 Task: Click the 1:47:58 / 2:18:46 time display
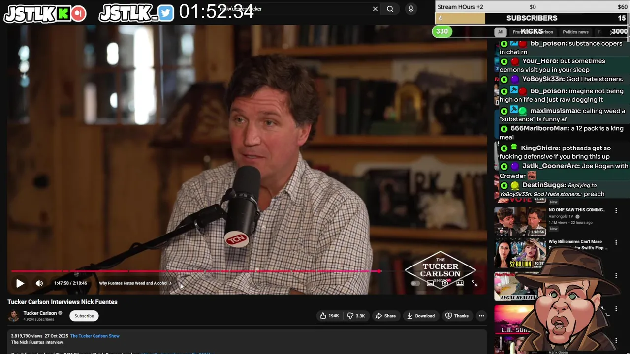(70, 283)
